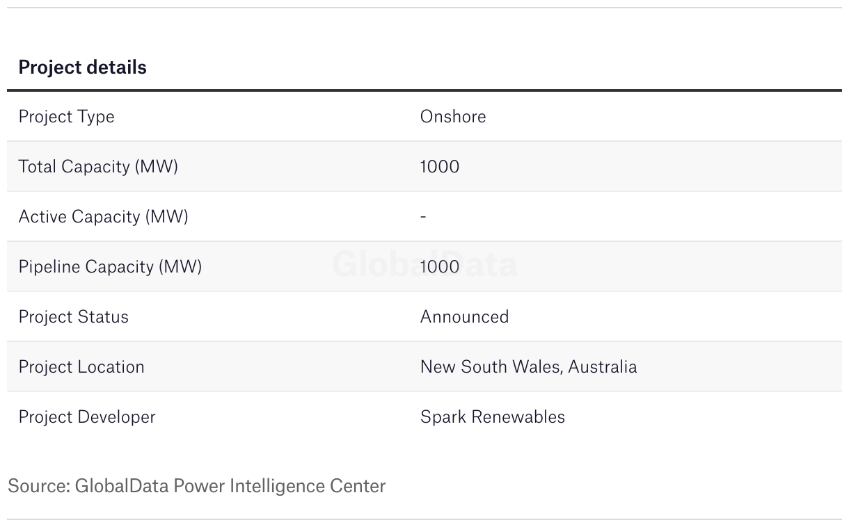Image resolution: width=849 pixels, height=527 pixels.
Task: Click New South Wales, Australia text
Action: [528, 366]
